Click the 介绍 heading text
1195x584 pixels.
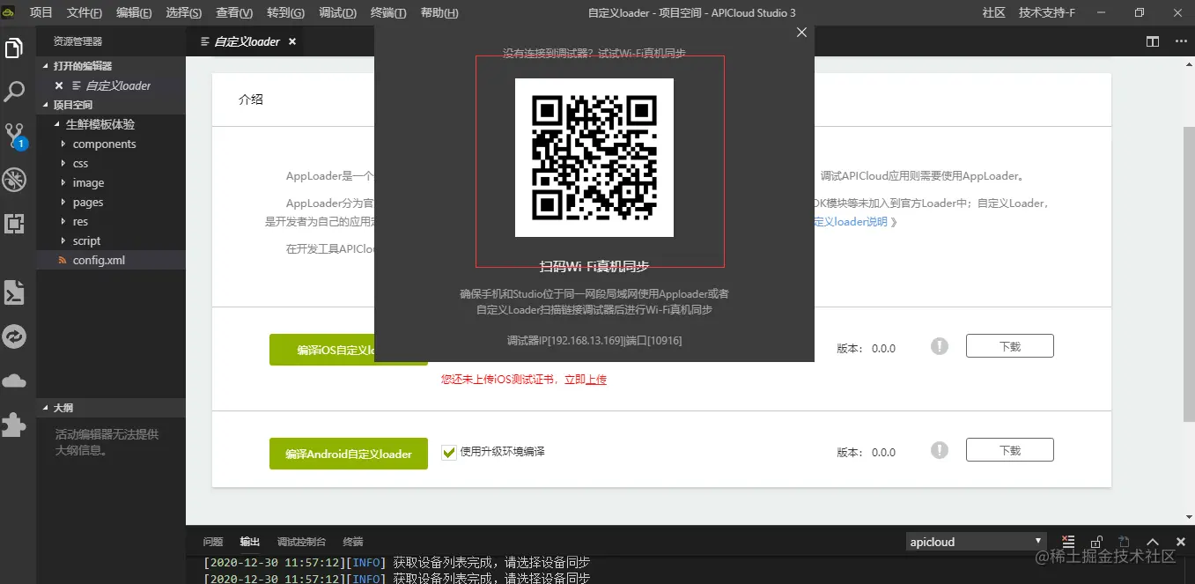pyautogui.click(x=251, y=100)
